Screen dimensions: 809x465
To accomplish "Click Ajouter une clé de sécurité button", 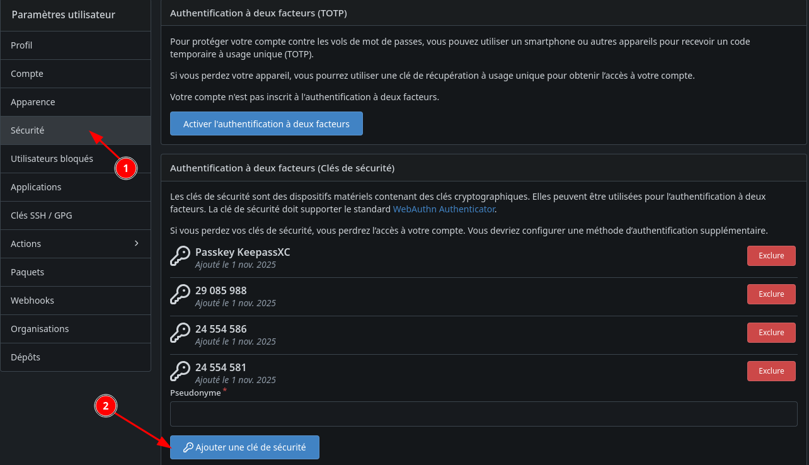I will 244,447.
